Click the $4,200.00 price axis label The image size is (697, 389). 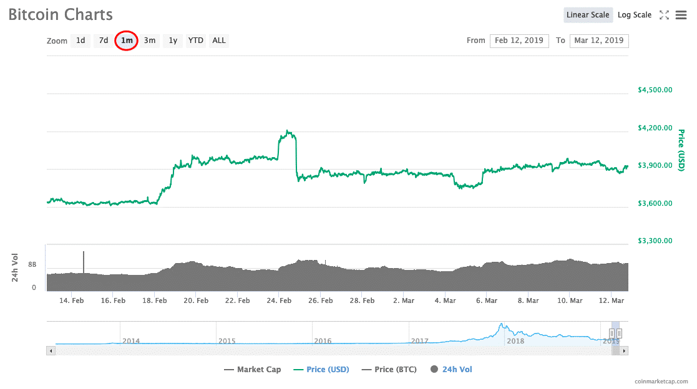pos(655,128)
